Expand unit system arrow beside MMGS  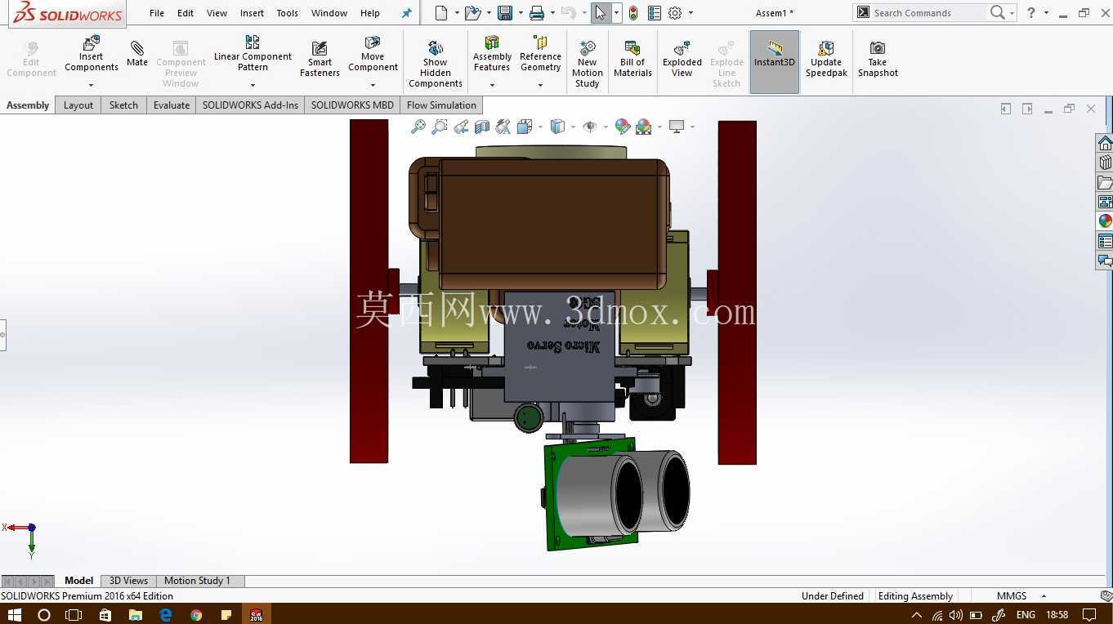1044,596
